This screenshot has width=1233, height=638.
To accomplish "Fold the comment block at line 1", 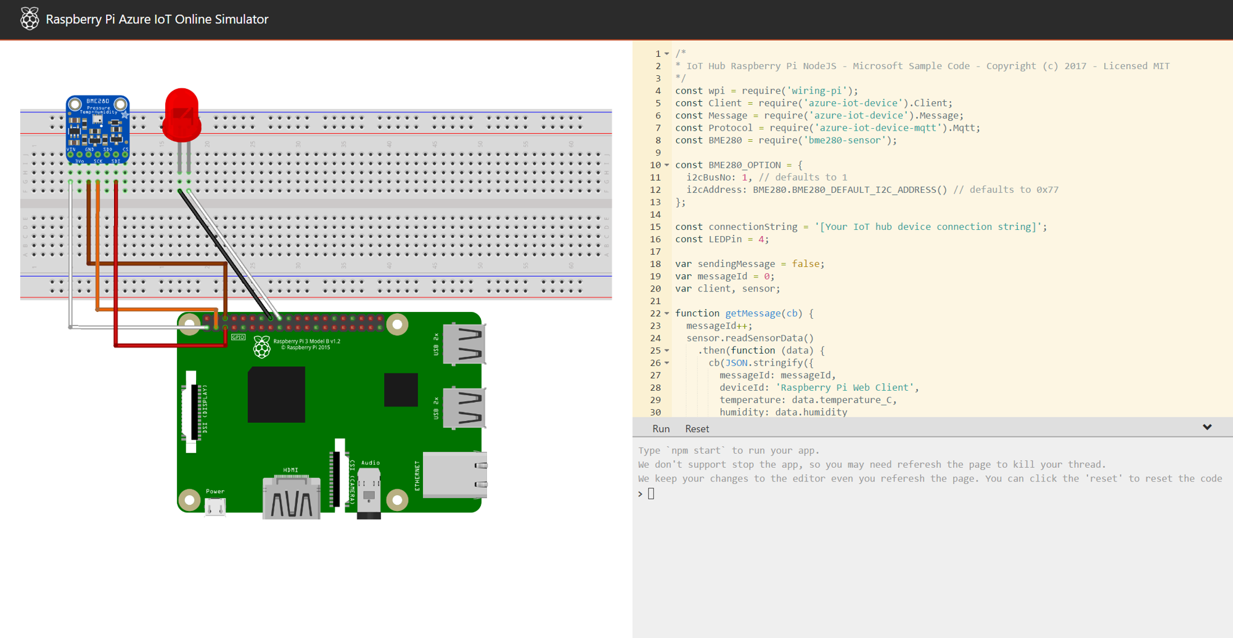I will tap(667, 54).
